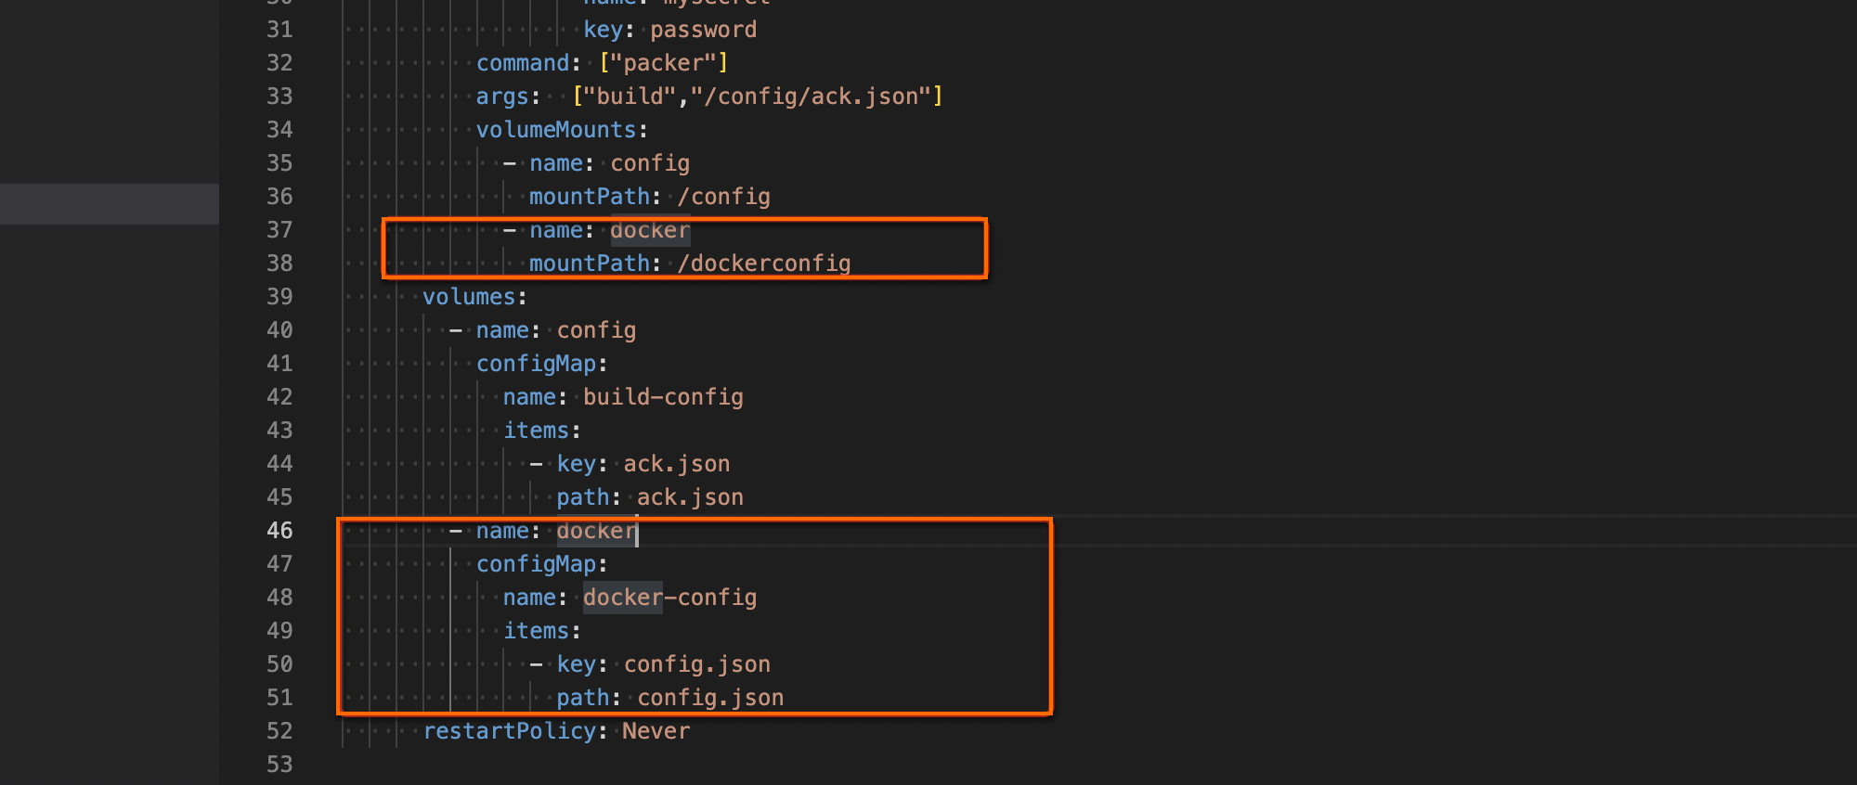The image size is (1857, 785).
Task: Click line number 46 in the gutter
Action: pyautogui.click(x=279, y=531)
